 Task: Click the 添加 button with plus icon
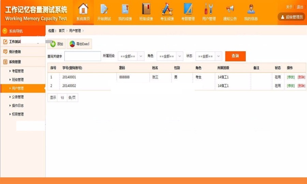[57, 44]
